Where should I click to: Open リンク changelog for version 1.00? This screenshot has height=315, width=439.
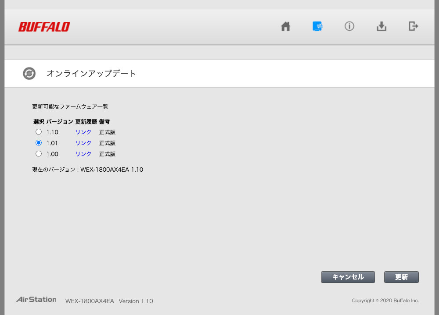[x=83, y=154]
